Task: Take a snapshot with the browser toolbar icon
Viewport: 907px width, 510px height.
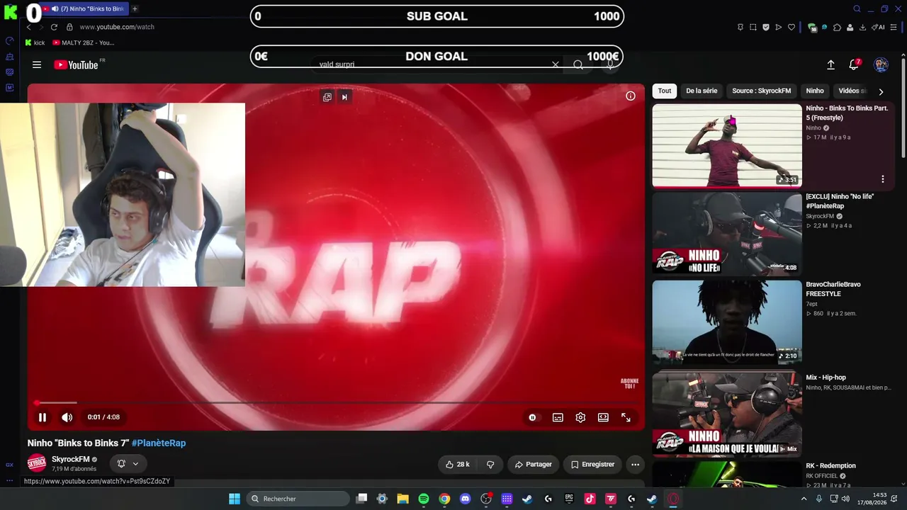Action: pyautogui.click(x=753, y=27)
